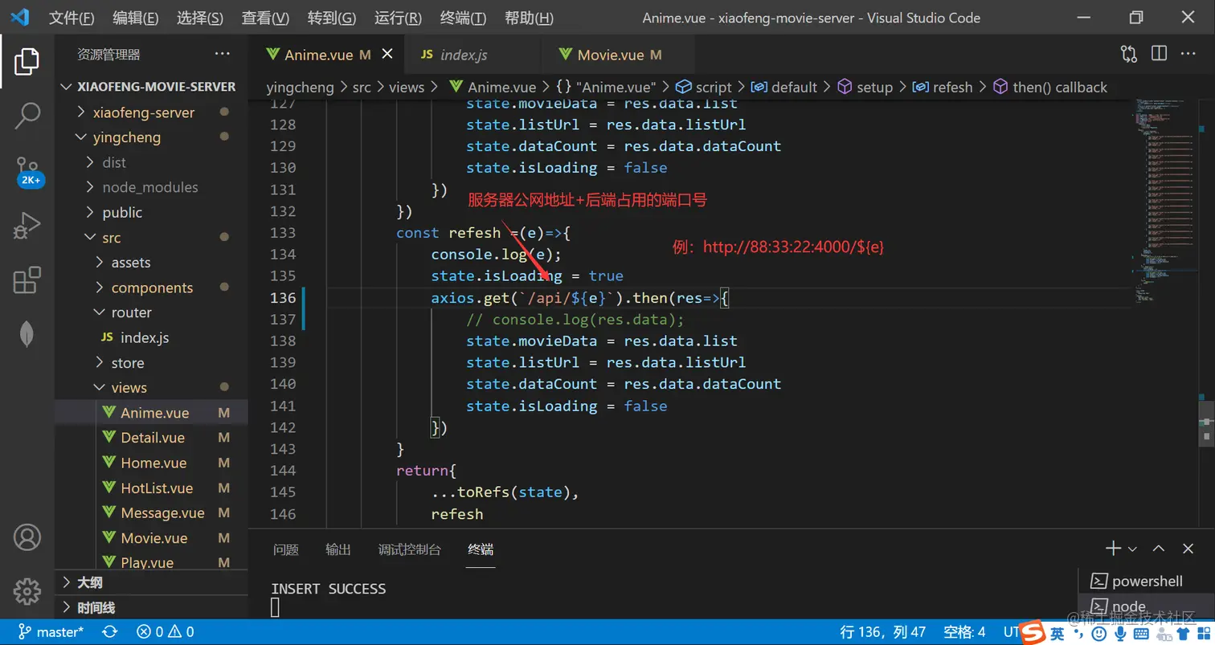Open index.js in the router folder

tap(151, 338)
